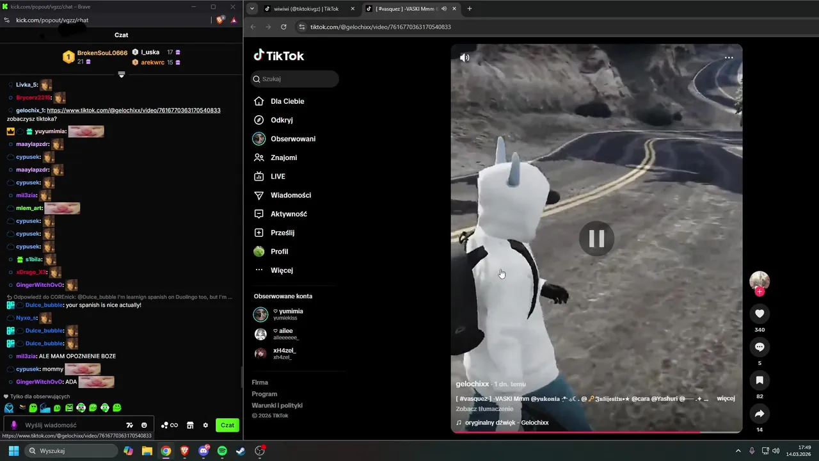Mute the TikTok video sound
The height and width of the screenshot is (461, 819).
(465, 58)
